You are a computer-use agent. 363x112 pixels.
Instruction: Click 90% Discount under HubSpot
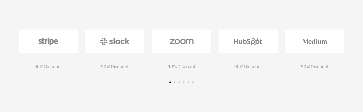248,67
